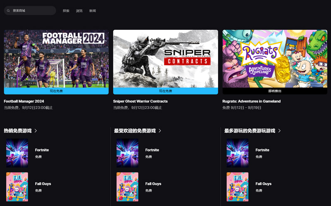The height and width of the screenshot is (206, 331).
Task: Click 现在免费 bar under Sniper Contracts
Action: [165, 91]
